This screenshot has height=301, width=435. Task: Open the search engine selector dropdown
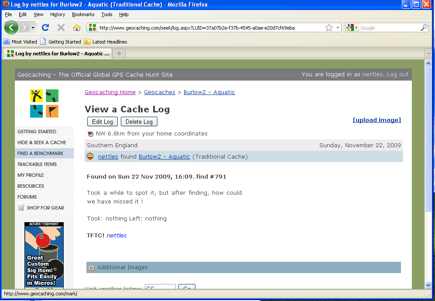pyautogui.click(x=352, y=28)
